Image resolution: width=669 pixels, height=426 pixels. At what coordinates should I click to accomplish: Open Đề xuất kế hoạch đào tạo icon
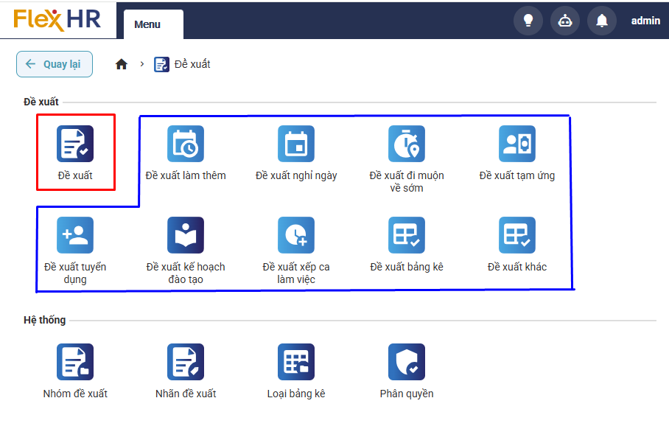tap(186, 235)
